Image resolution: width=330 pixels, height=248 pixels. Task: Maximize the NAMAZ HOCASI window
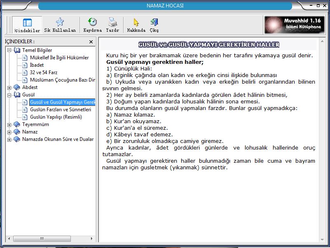318,6
